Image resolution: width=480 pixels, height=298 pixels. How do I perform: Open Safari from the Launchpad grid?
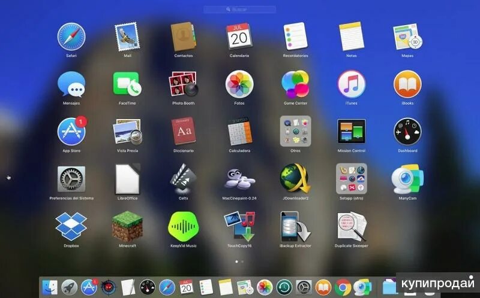[71, 37]
